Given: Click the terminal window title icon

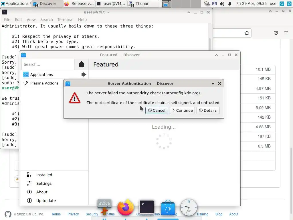Looking at the screenshot, I should [5, 12].
